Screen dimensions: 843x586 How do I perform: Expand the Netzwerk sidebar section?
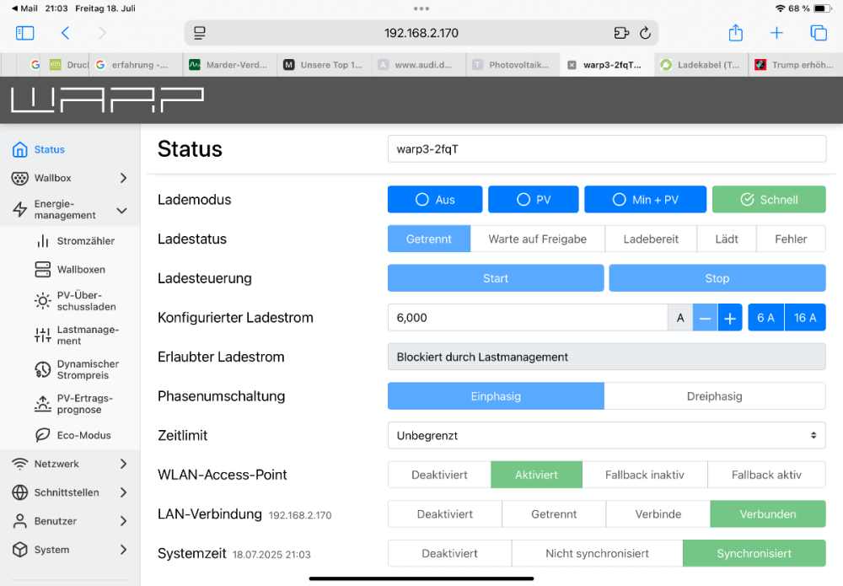coord(123,464)
